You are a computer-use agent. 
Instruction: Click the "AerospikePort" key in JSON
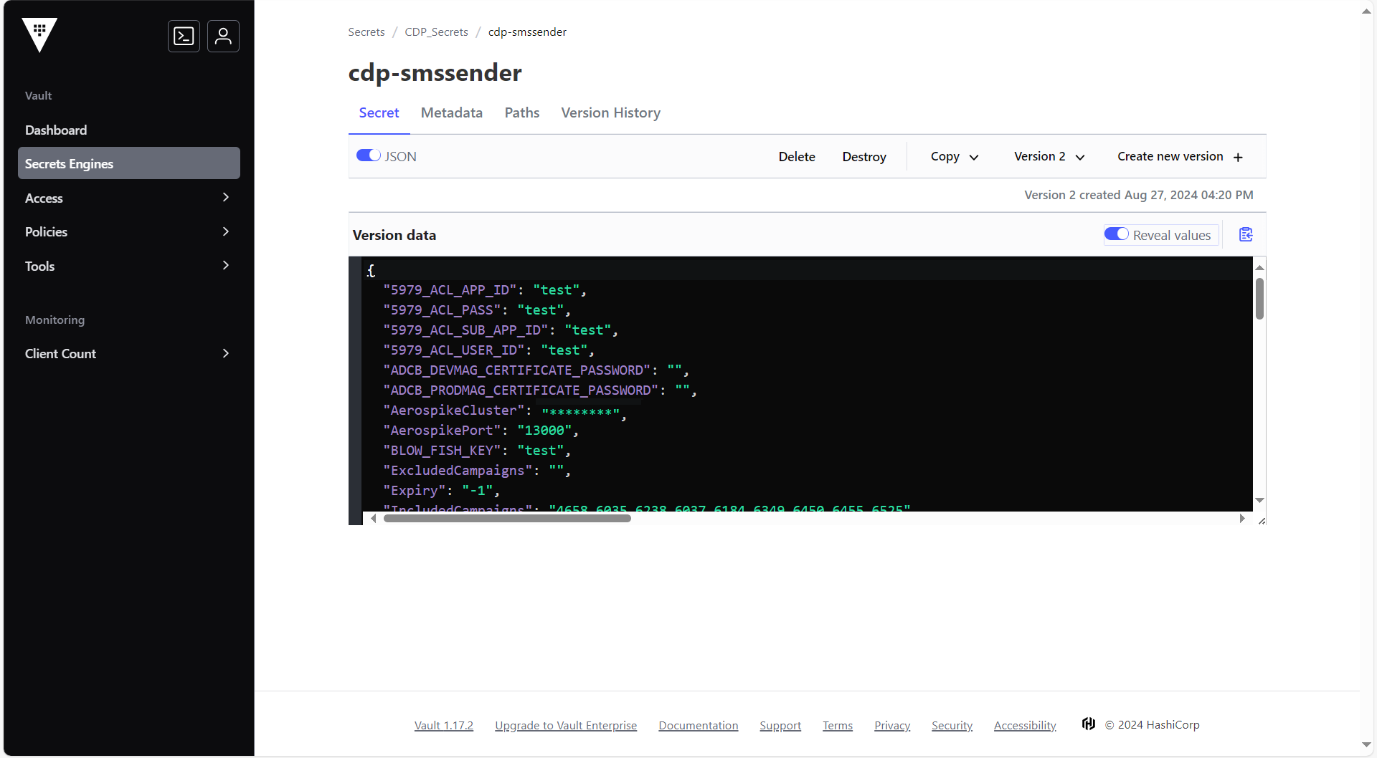tap(442, 431)
